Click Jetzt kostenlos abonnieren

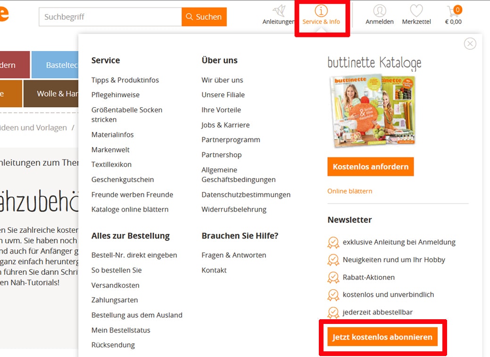(383, 337)
